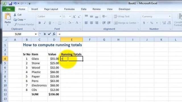182x102 pixels.
Task: Open the Copy dropdown arrow
Action: pos(25,20)
